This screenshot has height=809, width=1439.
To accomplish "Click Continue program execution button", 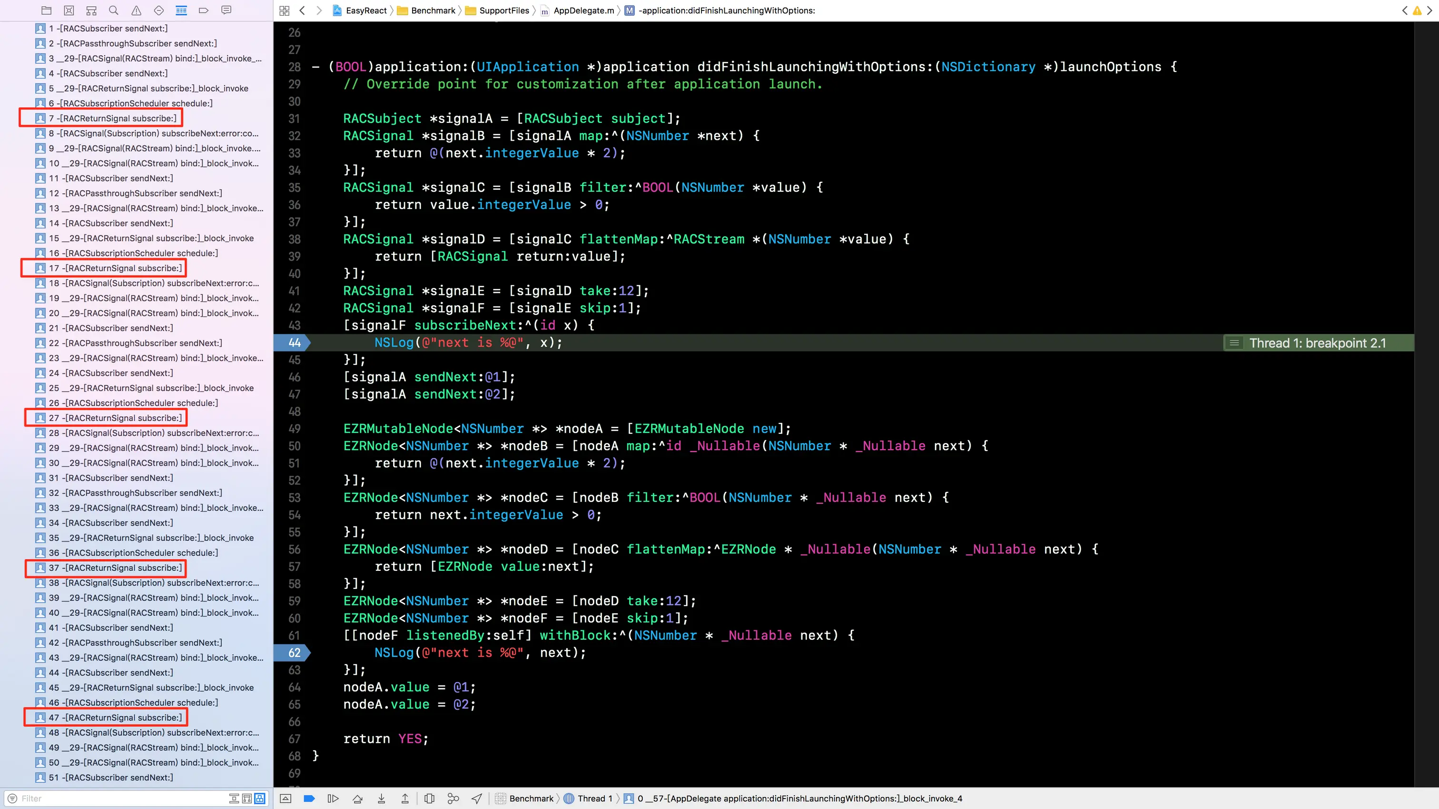I will tap(333, 799).
